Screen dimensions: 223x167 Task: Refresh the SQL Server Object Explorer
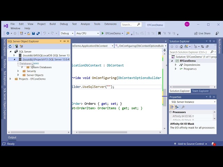pyautogui.click(x=10, y=46)
